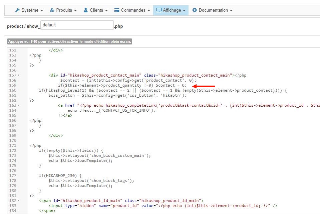
Task: Click line number 159 in the gutter
Action: click(x=12, y=85)
